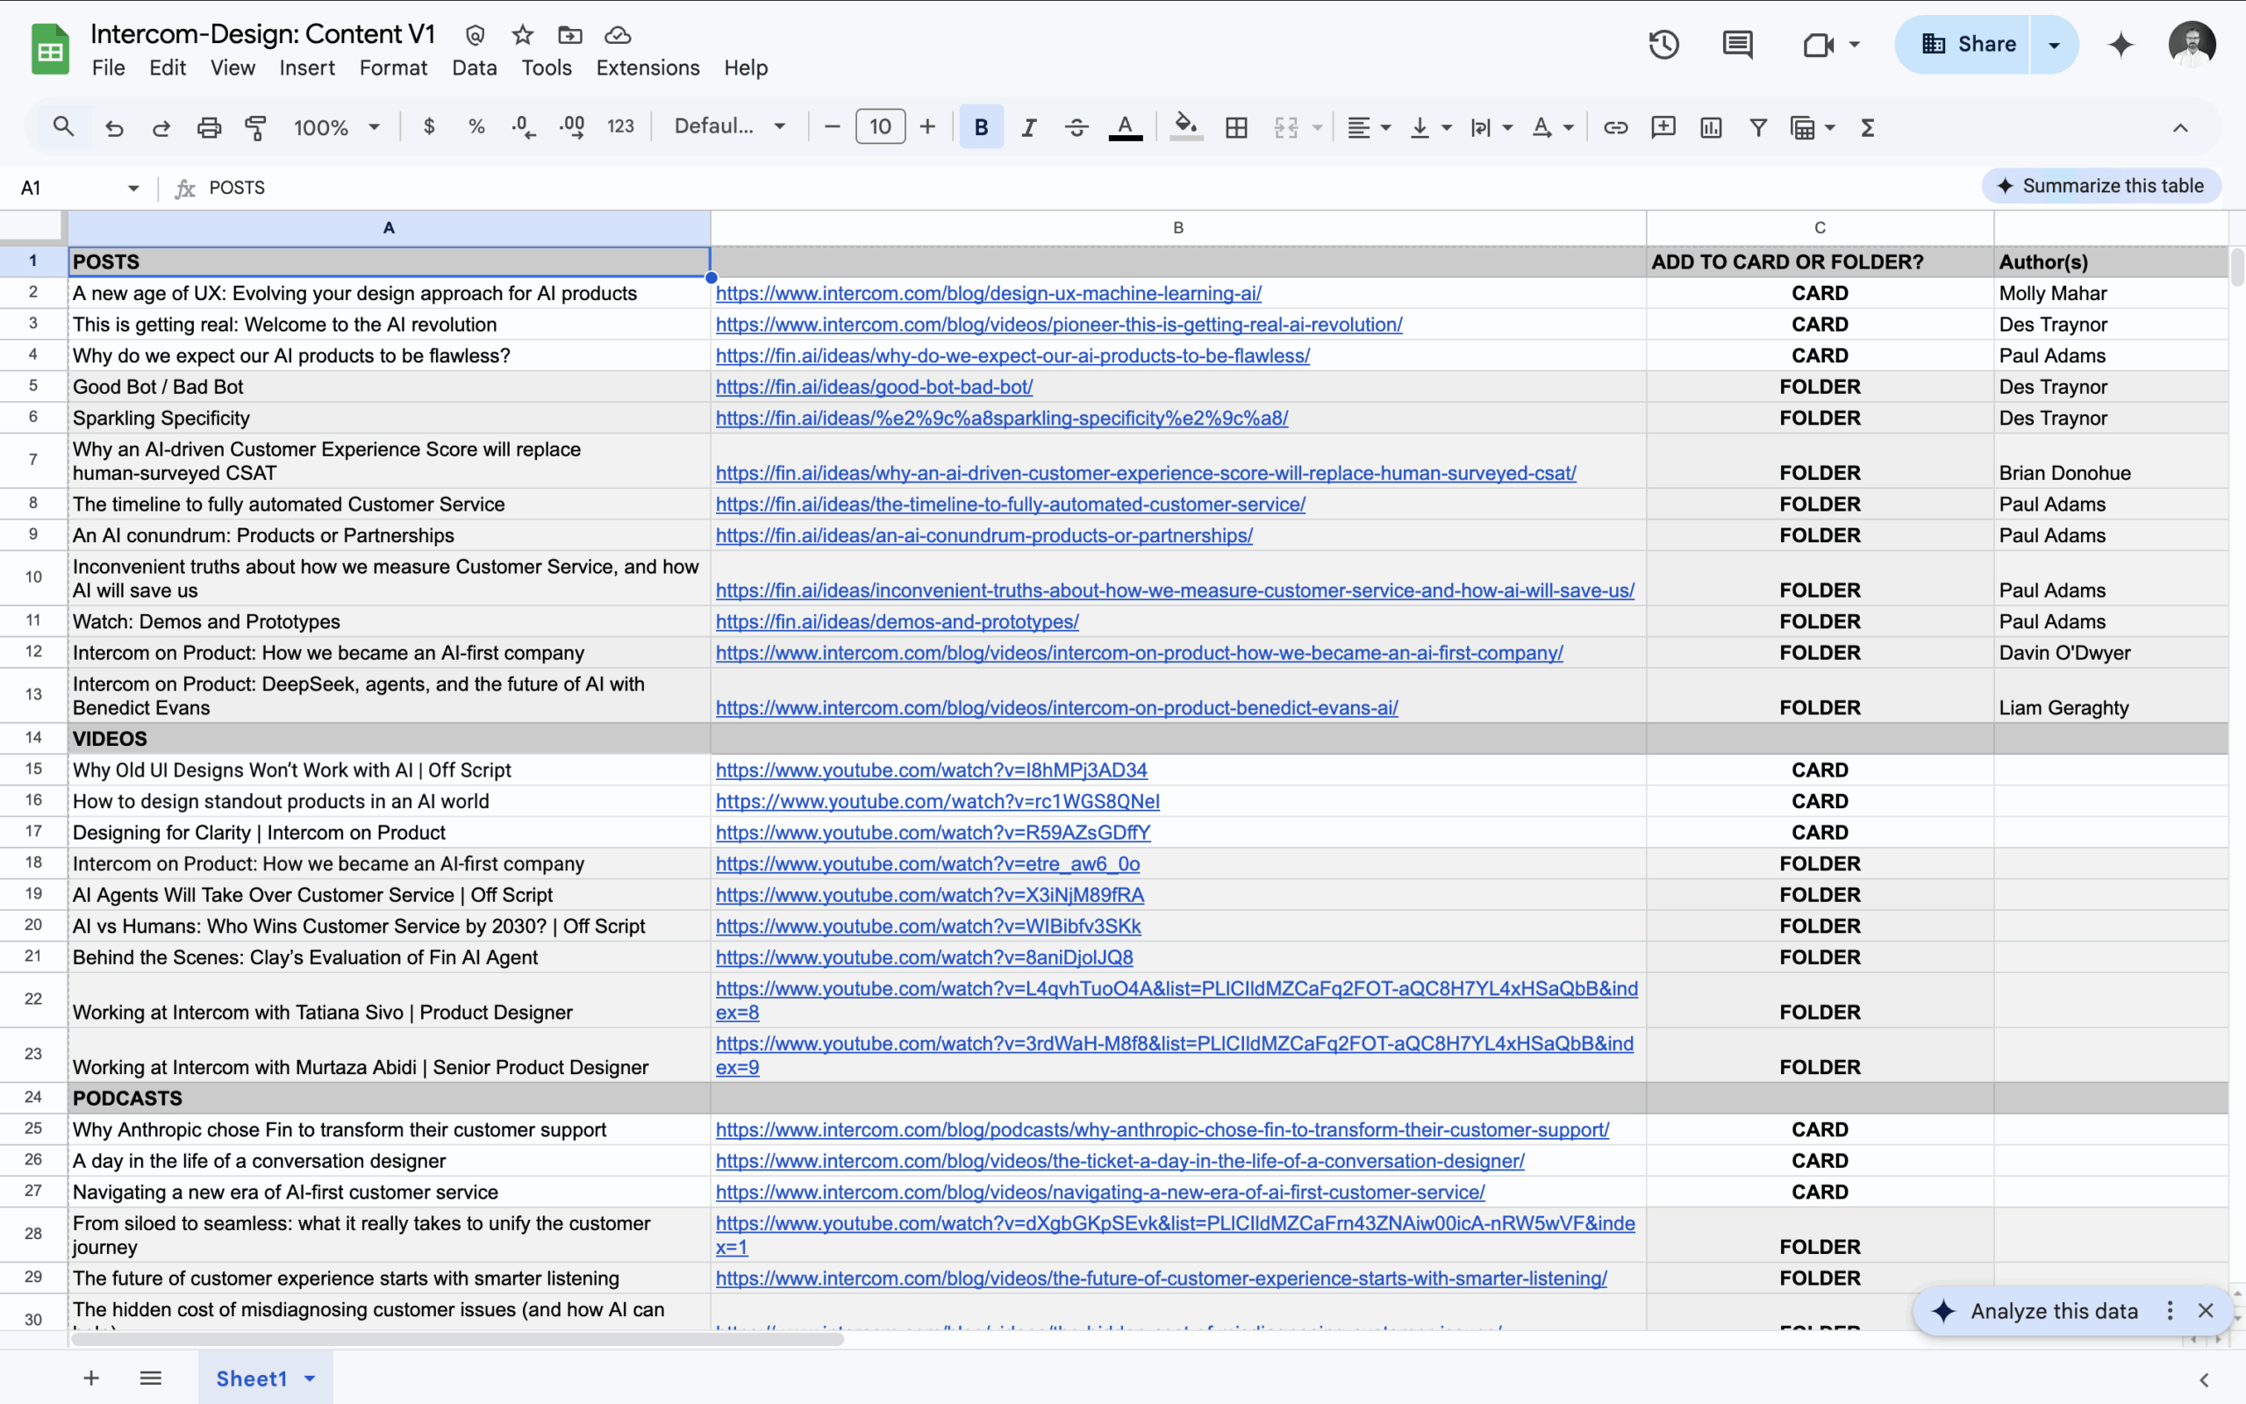Toggle italic formatting
Image resolution: width=2246 pixels, height=1404 pixels.
[1028, 127]
